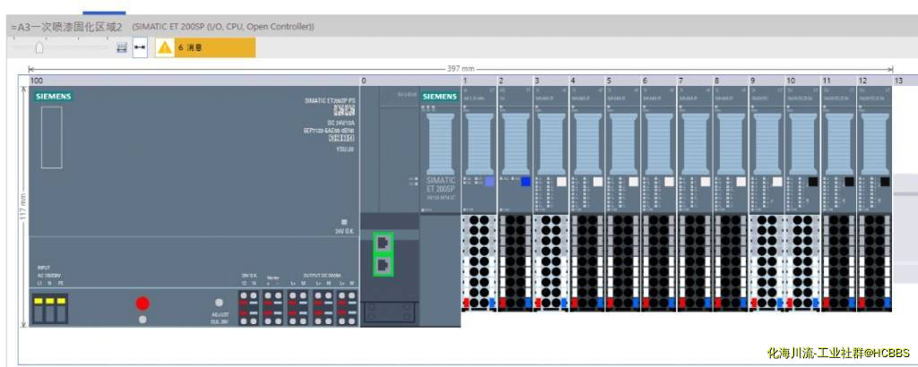Viewport: 918px width, 367px height.
Task: Open the 6 消息 warning messages
Action: click(205, 48)
